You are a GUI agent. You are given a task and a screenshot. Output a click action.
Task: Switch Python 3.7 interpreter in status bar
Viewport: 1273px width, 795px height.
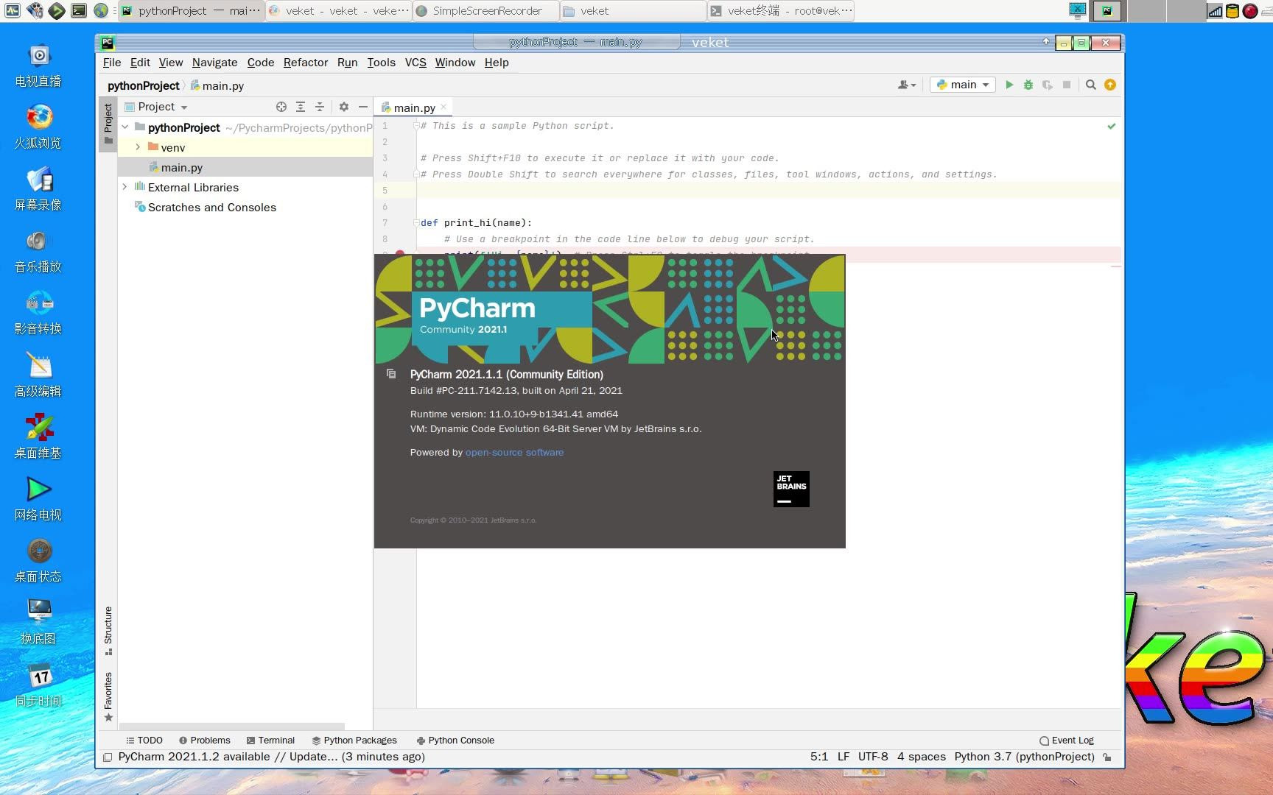pyautogui.click(x=1025, y=757)
